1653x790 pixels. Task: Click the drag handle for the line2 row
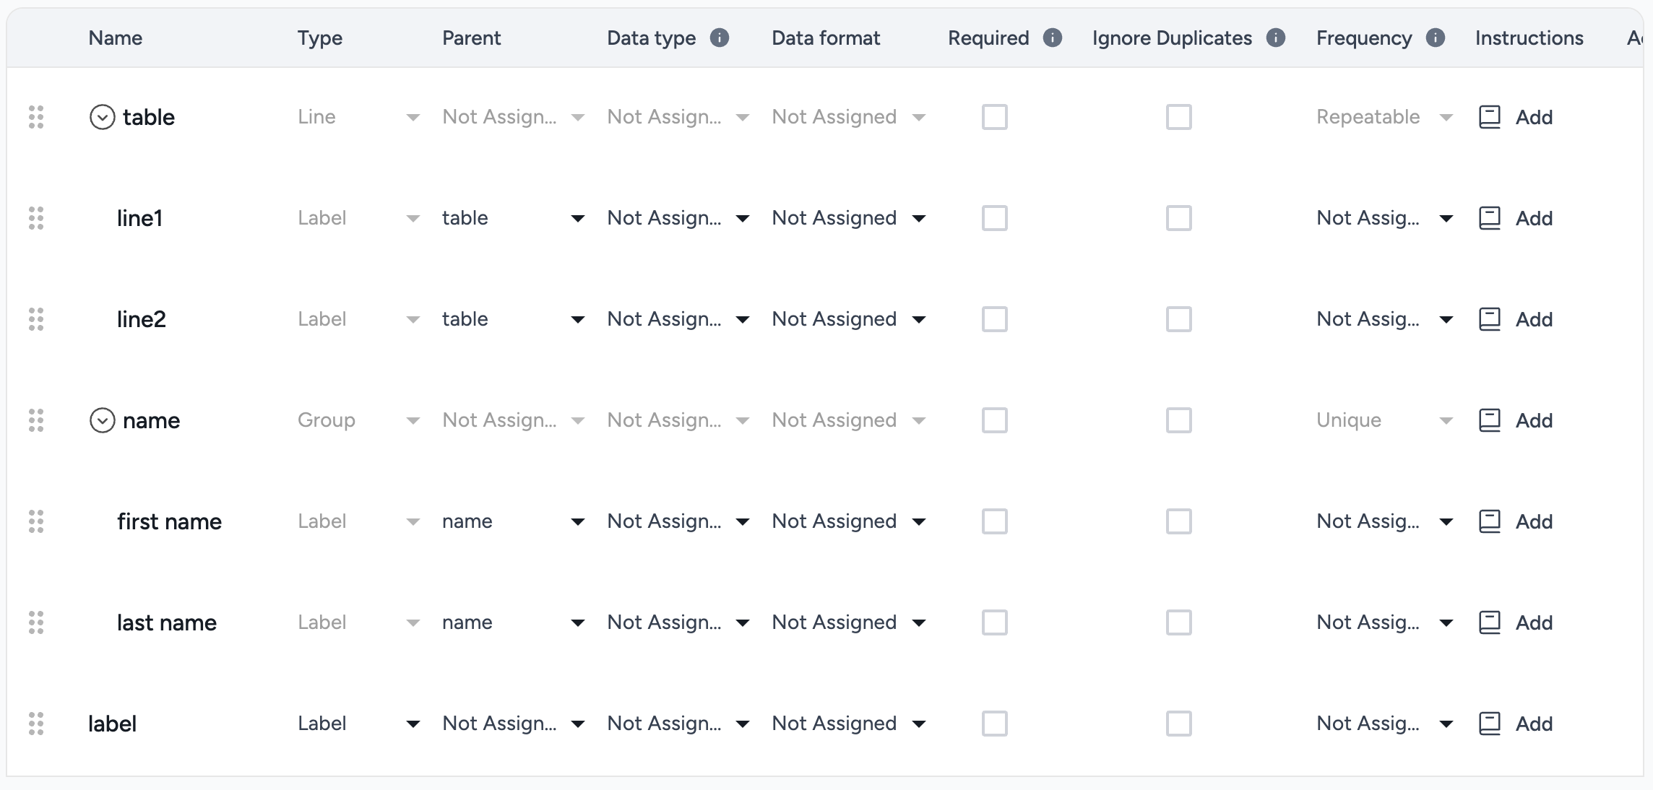click(36, 319)
